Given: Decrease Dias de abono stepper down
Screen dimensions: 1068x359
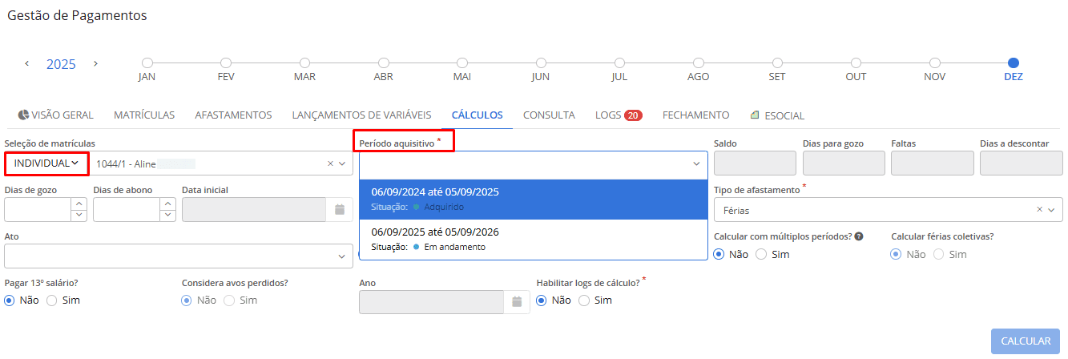Looking at the screenshot, I should [x=167, y=215].
